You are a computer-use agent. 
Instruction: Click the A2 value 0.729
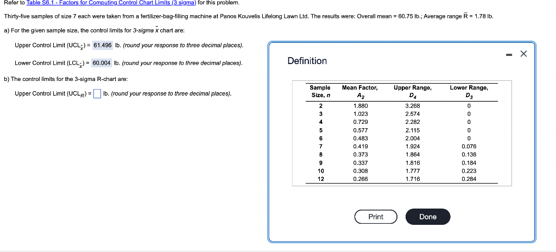(x=361, y=122)
